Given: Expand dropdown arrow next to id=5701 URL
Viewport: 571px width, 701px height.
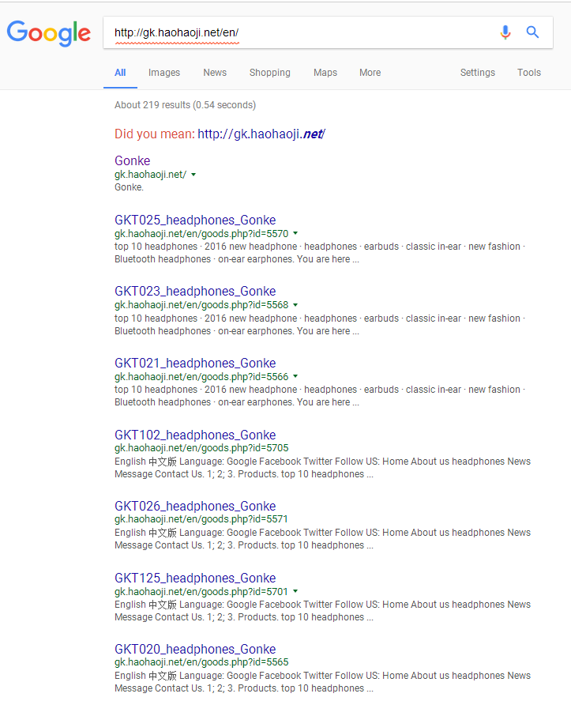Looking at the screenshot, I should pyautogui.click(x=295, y=591).
